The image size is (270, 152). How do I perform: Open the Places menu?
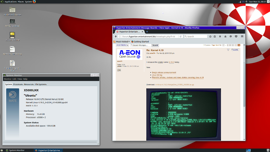pyautogui.click(x=21, y=2)
